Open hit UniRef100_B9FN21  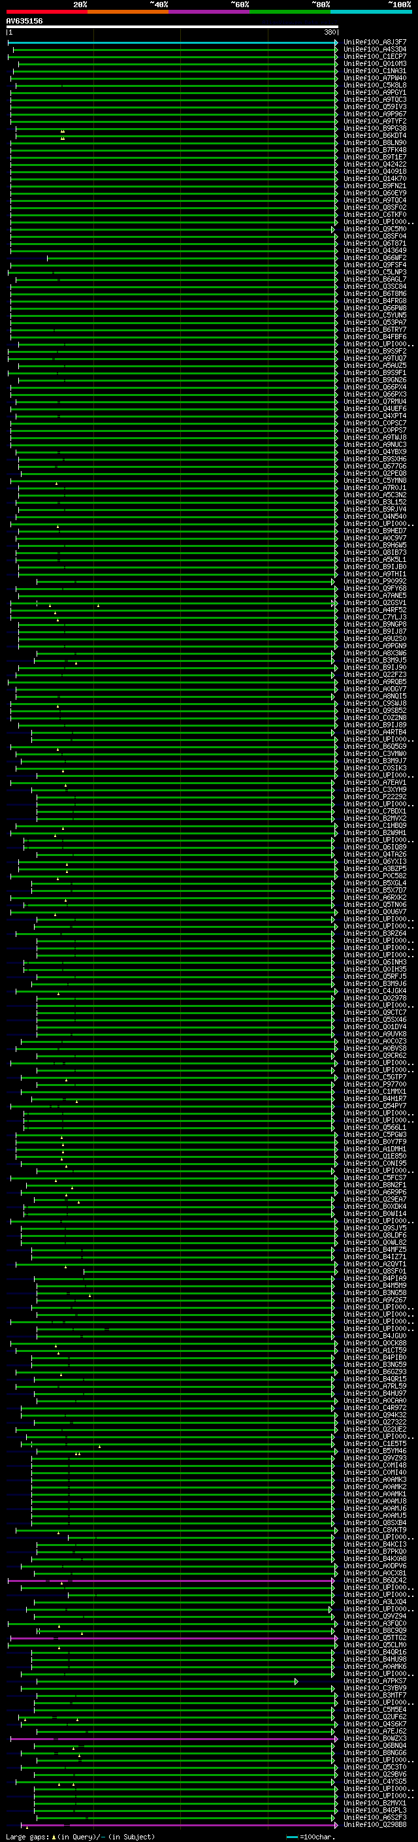[x=375, y=186]
